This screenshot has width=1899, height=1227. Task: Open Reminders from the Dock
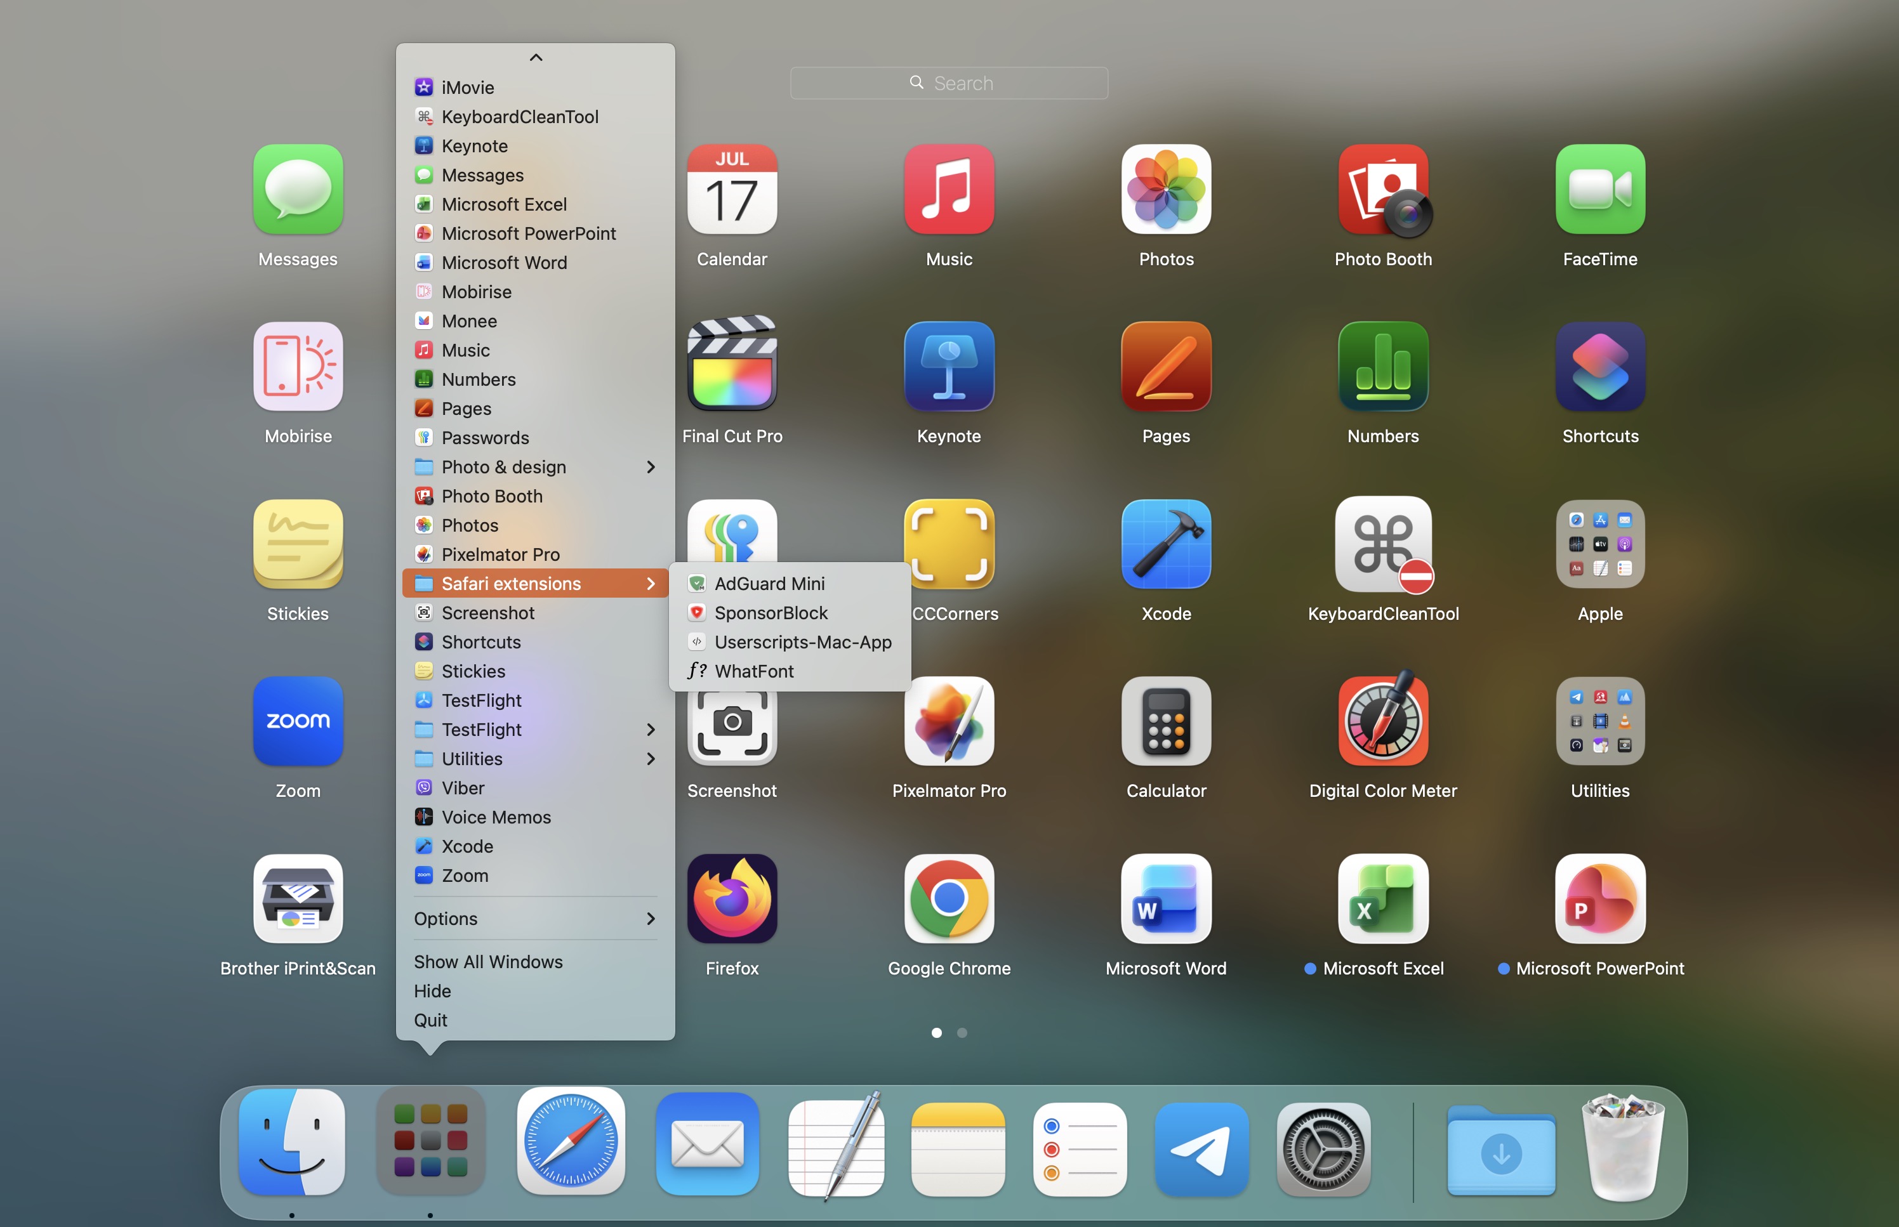tap(1080, 1149)
